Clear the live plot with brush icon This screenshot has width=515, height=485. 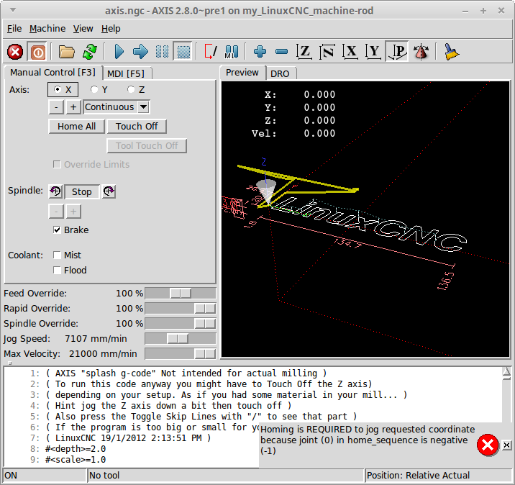click(452, 52)
